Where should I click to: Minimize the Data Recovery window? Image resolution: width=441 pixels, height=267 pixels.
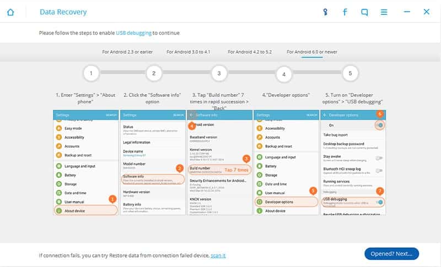407,12
